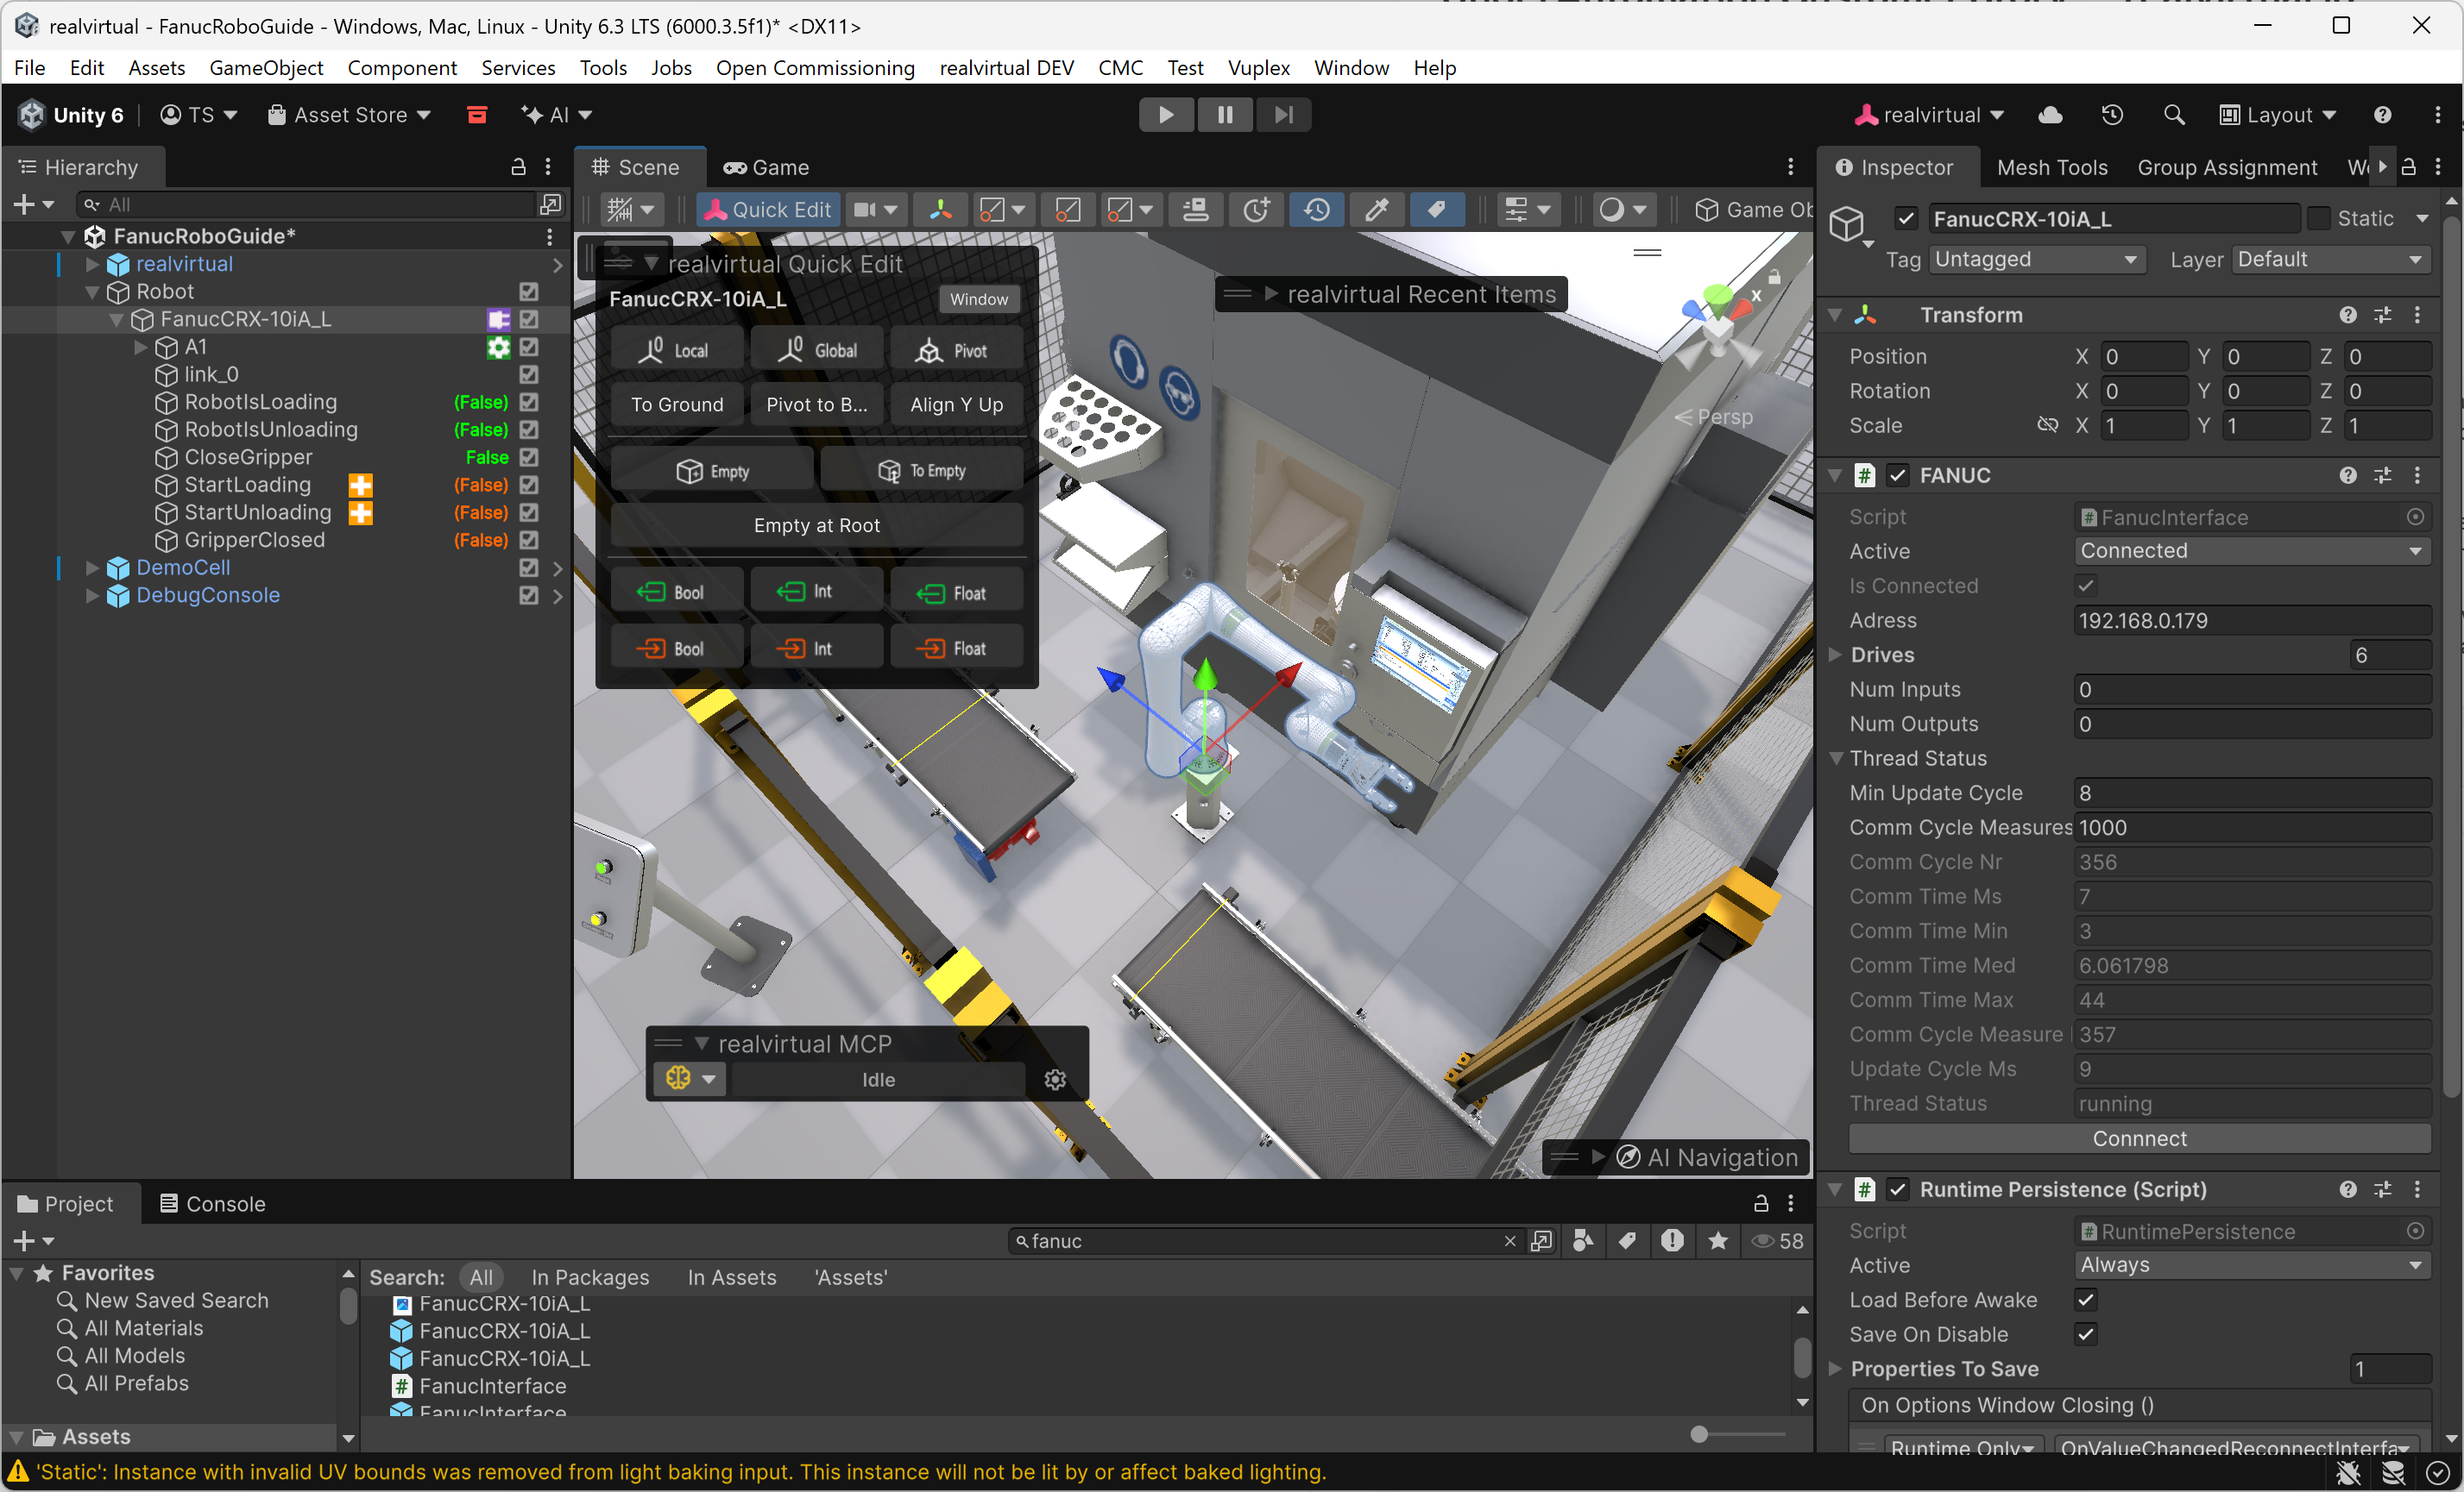2464x1492 pixels.
Task: Lock the Hierarchy panel
Action: (518, 167)
